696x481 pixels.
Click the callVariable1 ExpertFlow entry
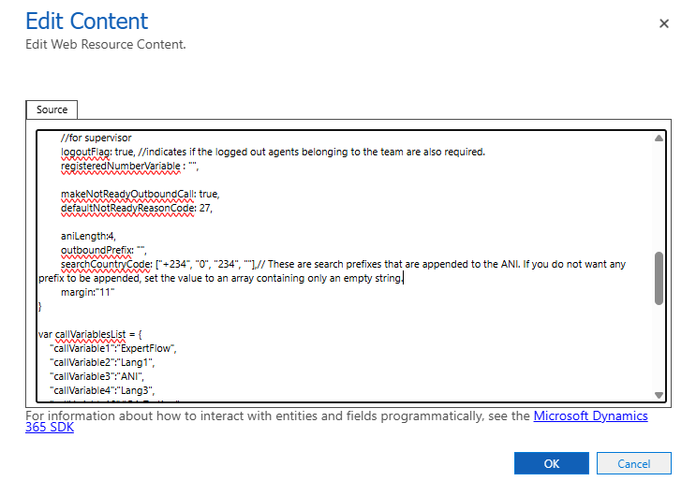[113, 348]
